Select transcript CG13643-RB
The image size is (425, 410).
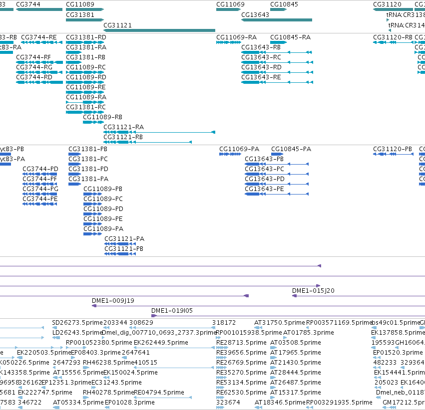coord(261,47)
